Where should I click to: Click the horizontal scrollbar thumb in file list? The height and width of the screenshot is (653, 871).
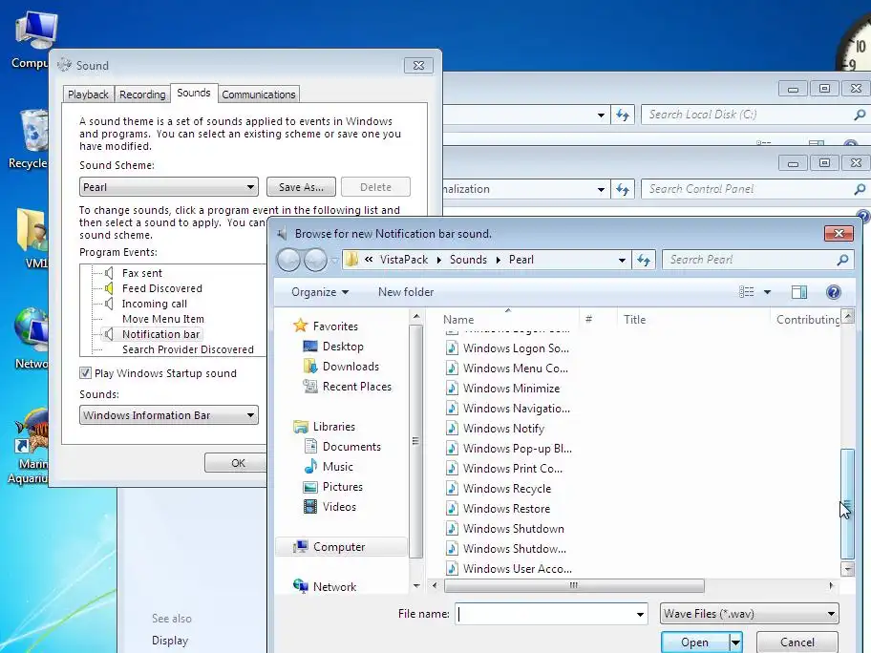574,585
